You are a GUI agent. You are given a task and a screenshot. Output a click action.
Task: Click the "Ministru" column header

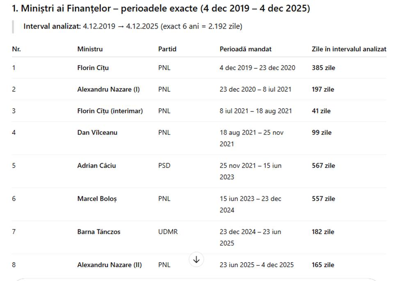click(90, 49)
